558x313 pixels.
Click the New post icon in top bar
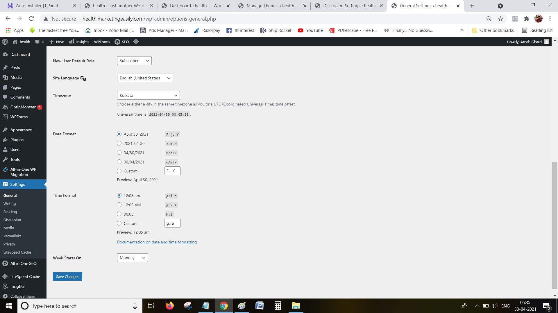pyautogui.click(x=57, y=42)
